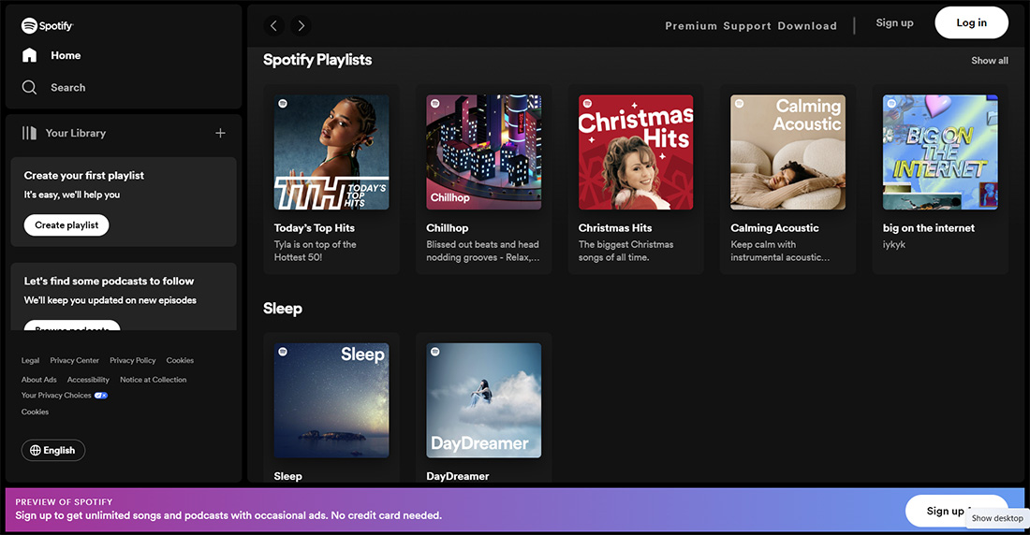Open the Accessibility link

tap(88, 380)
